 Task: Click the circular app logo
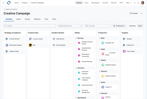(9, 3)
